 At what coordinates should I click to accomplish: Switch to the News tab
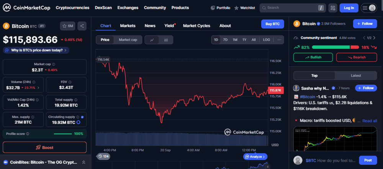click(x=150, y=26)
